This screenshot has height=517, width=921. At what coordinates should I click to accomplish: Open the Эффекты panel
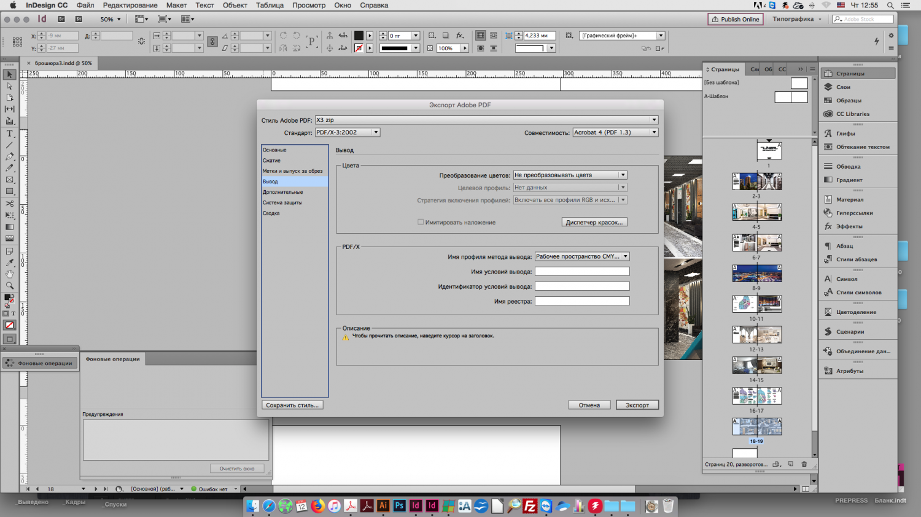coord(849,227)
